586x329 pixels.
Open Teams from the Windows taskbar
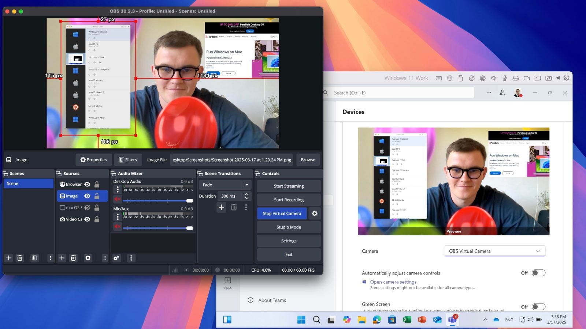[452, 320]
